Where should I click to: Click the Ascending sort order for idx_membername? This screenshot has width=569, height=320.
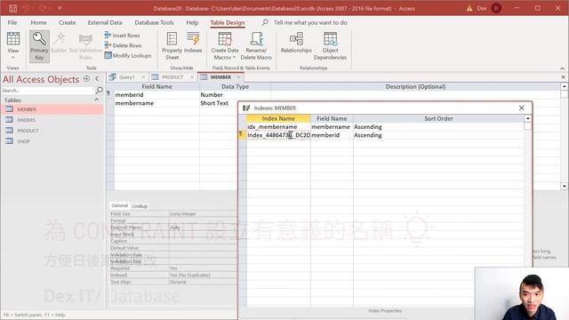(x=438, y=126)
